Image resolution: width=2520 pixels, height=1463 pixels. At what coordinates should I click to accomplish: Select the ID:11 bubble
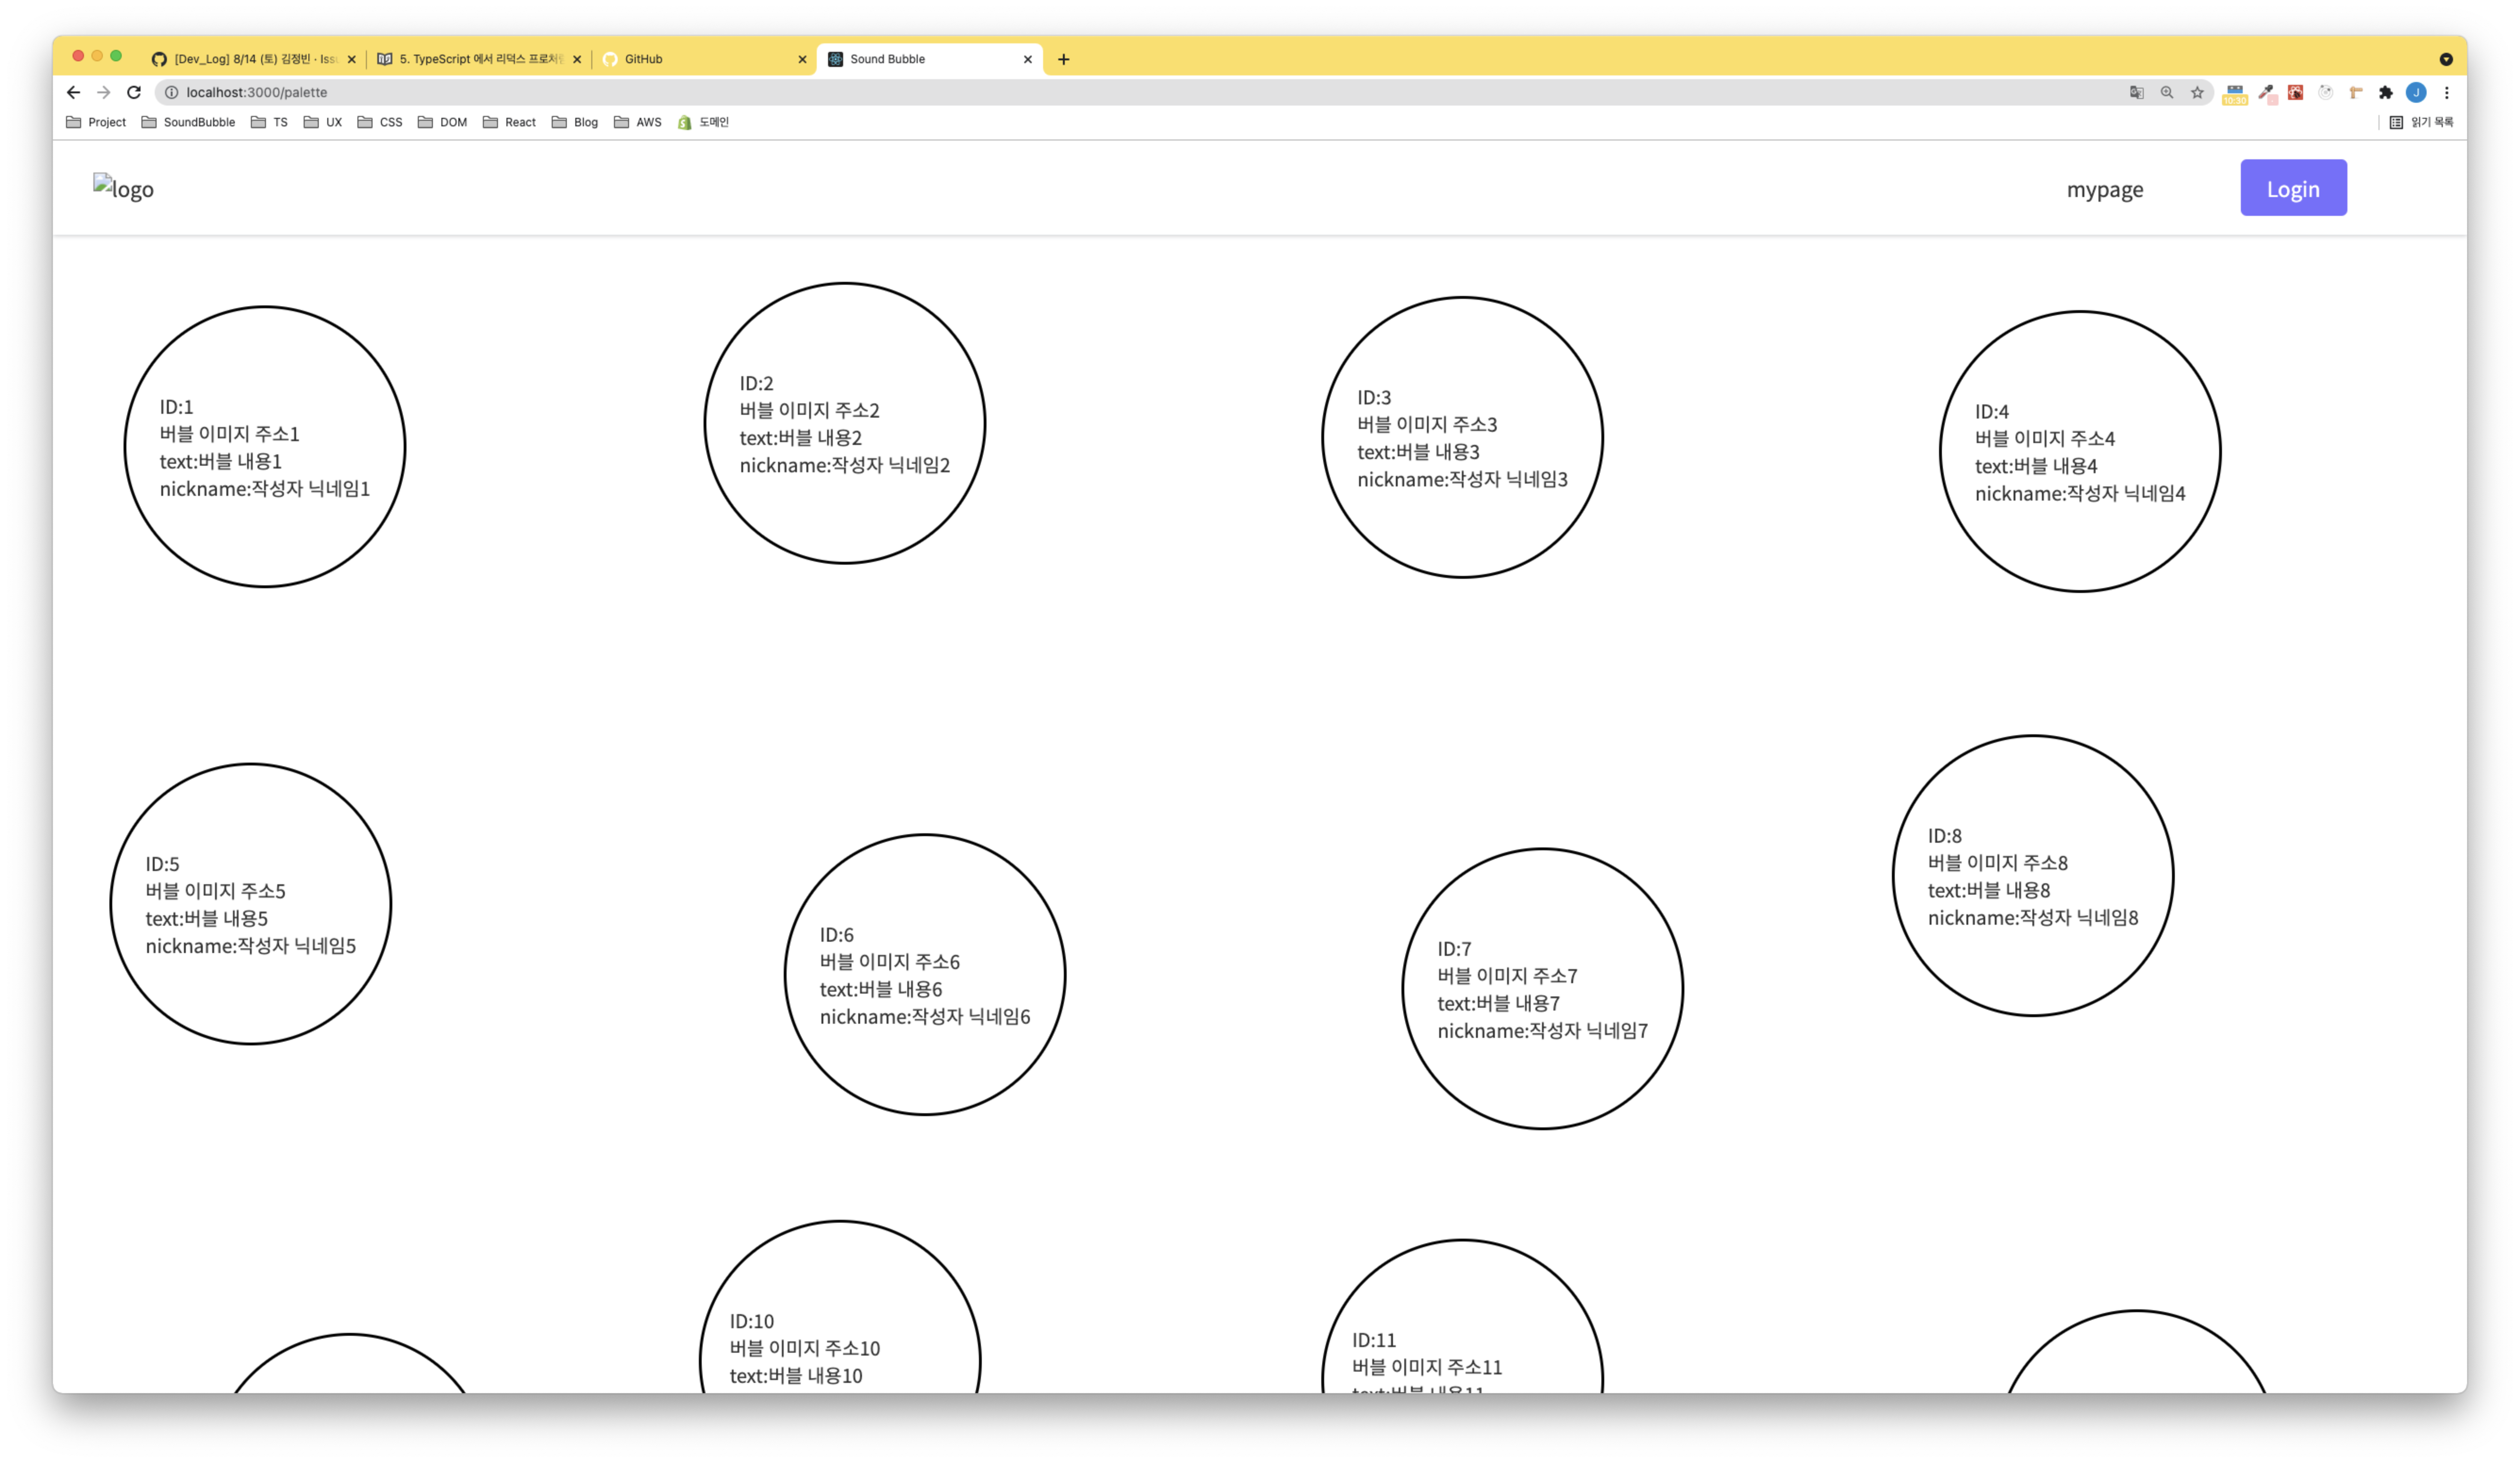click(1462, 1316)
